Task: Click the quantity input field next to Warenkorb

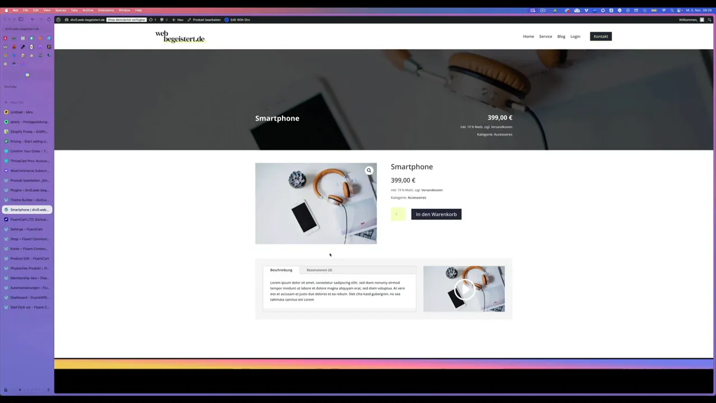Action: tap(397, 214)
